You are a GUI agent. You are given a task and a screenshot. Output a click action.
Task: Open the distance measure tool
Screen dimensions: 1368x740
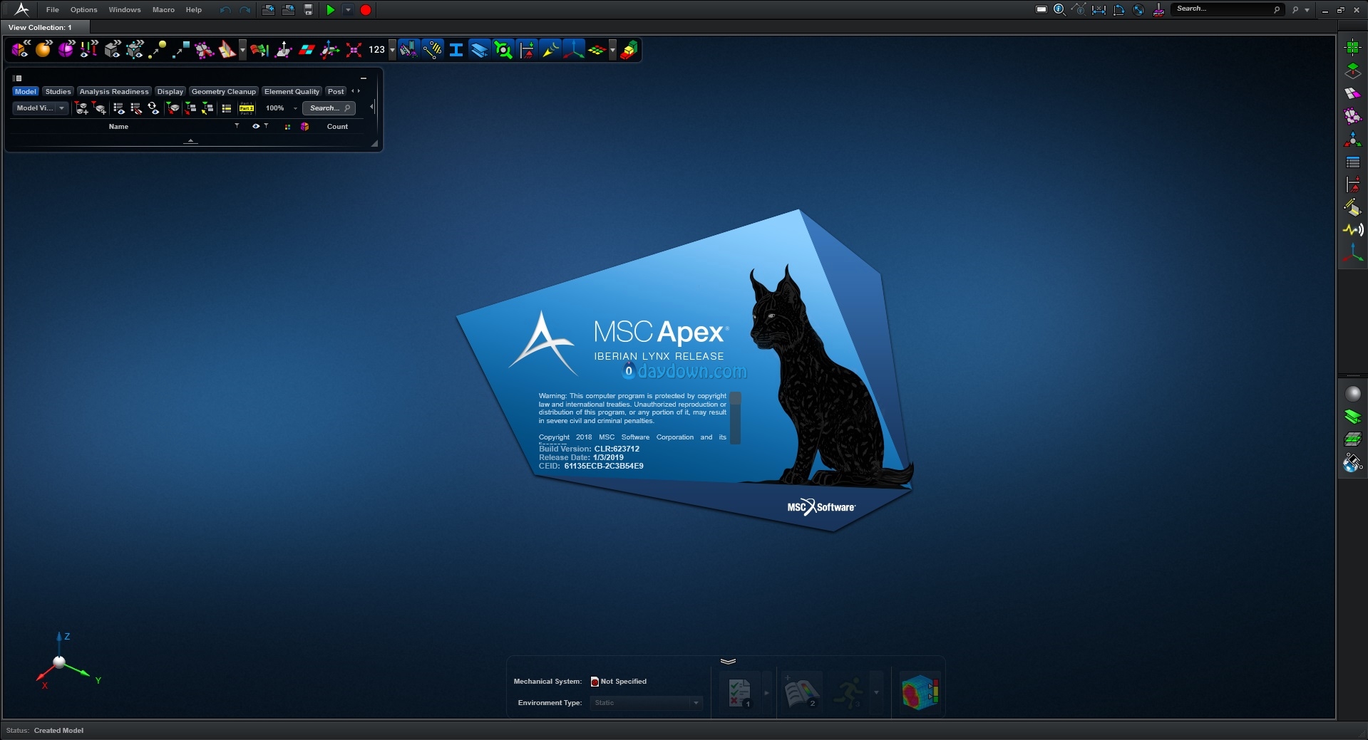[x=1099, y=9]
